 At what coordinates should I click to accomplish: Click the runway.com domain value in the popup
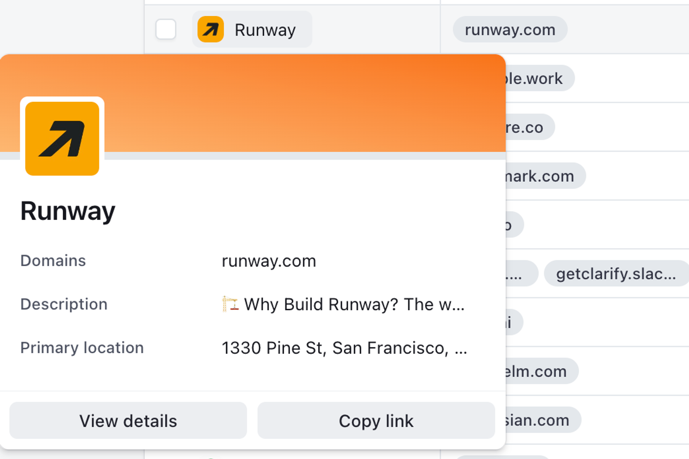(x=269, y=261)
